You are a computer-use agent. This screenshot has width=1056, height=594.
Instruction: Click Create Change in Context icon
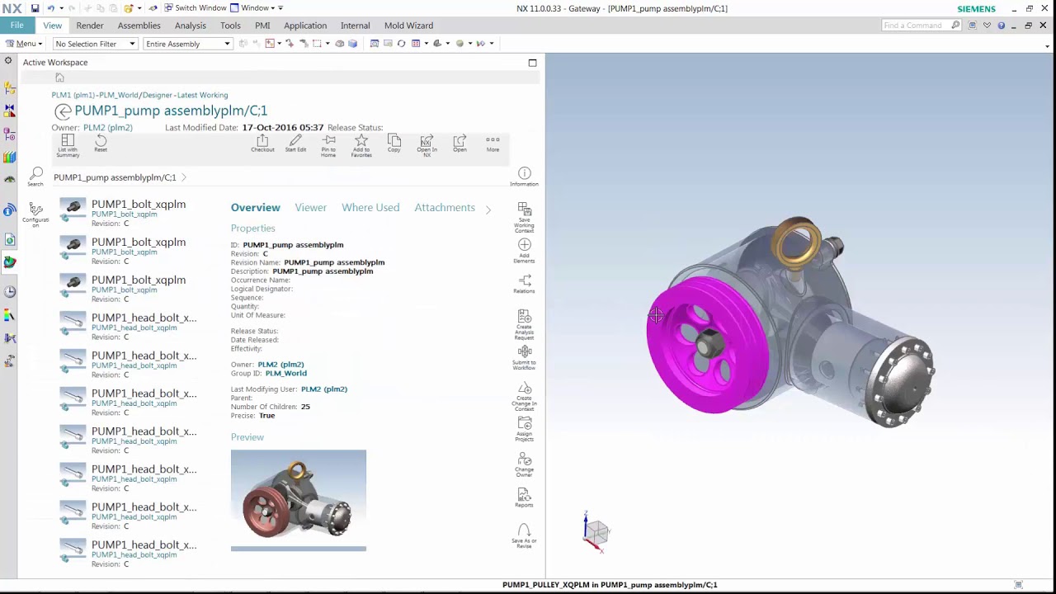[x=524, y=397]
